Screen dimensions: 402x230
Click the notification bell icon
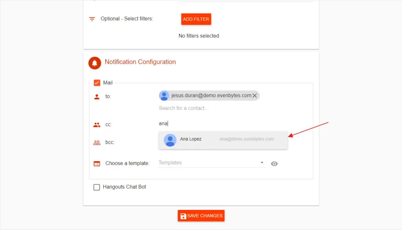(x=95, y=63)
